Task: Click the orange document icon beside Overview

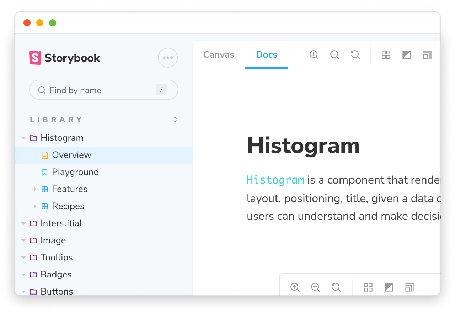Action: coord(45,155)
